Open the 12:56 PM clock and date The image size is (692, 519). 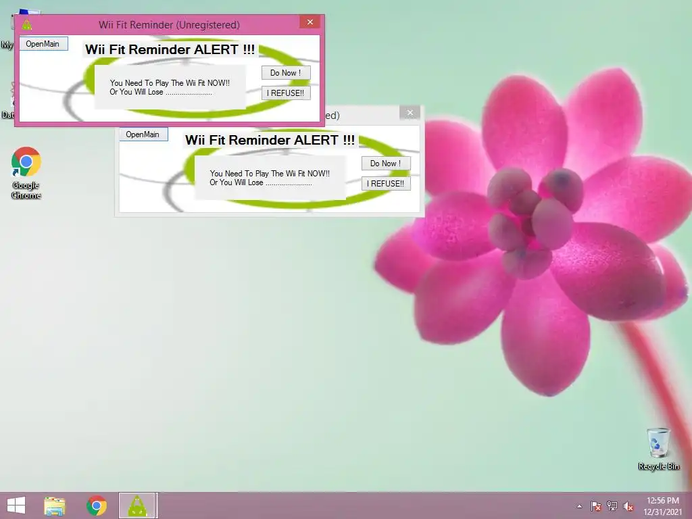(x=662, y=506)
